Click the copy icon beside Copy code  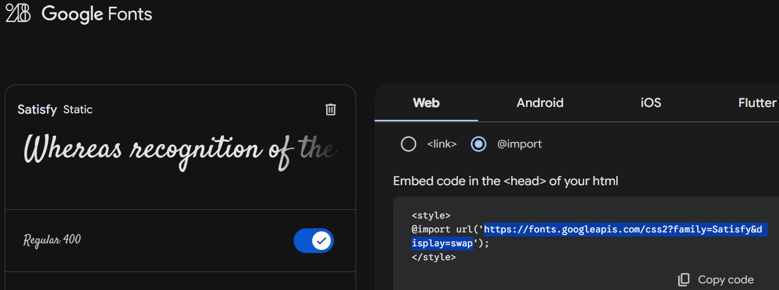(684, 280)
